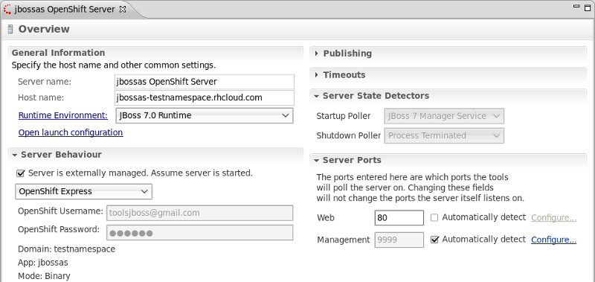Click the OpenShift Password: label
This screenshot has height=282, width=595.
59,229
